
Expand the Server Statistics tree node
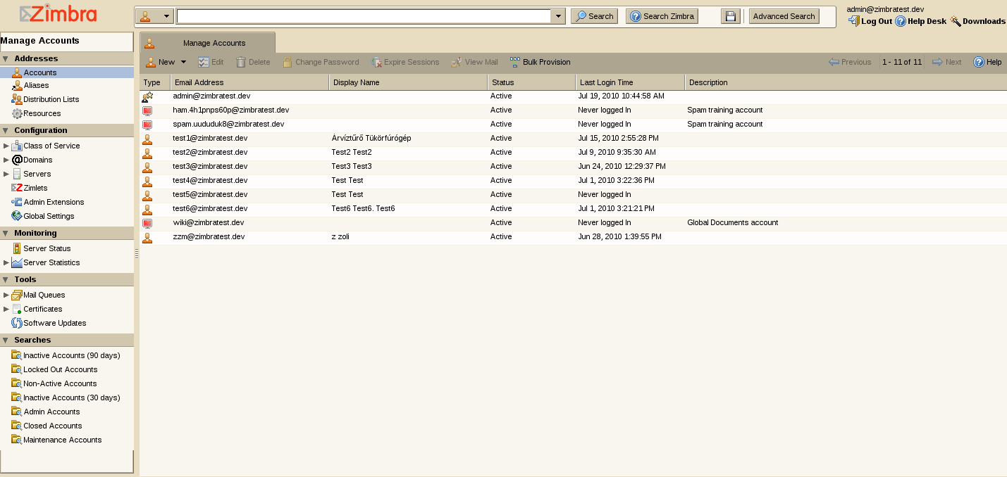6,262
